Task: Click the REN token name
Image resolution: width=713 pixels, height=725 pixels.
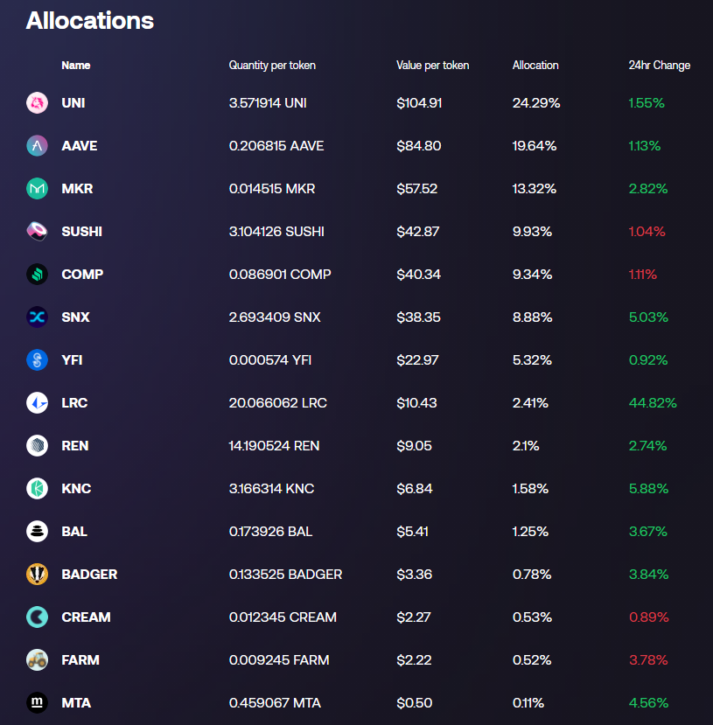Action: pyautogui.click(x=75, y=446)
